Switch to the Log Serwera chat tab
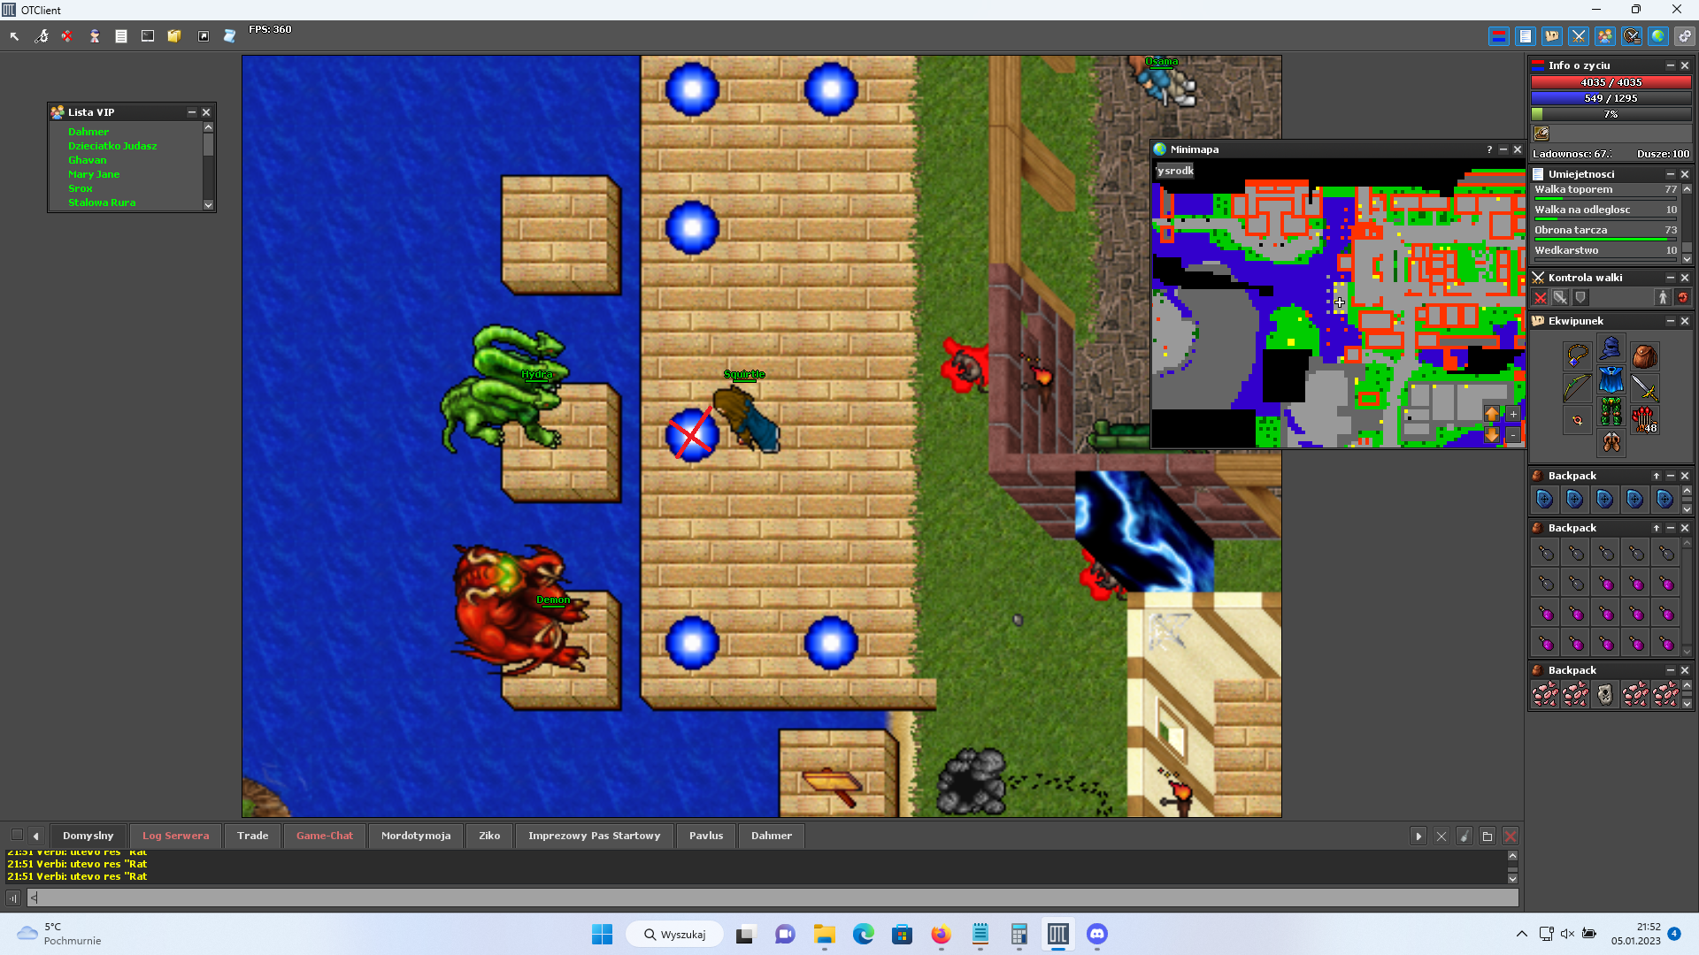The width and height of the screenshot is (1699, 955). (175, 836)
